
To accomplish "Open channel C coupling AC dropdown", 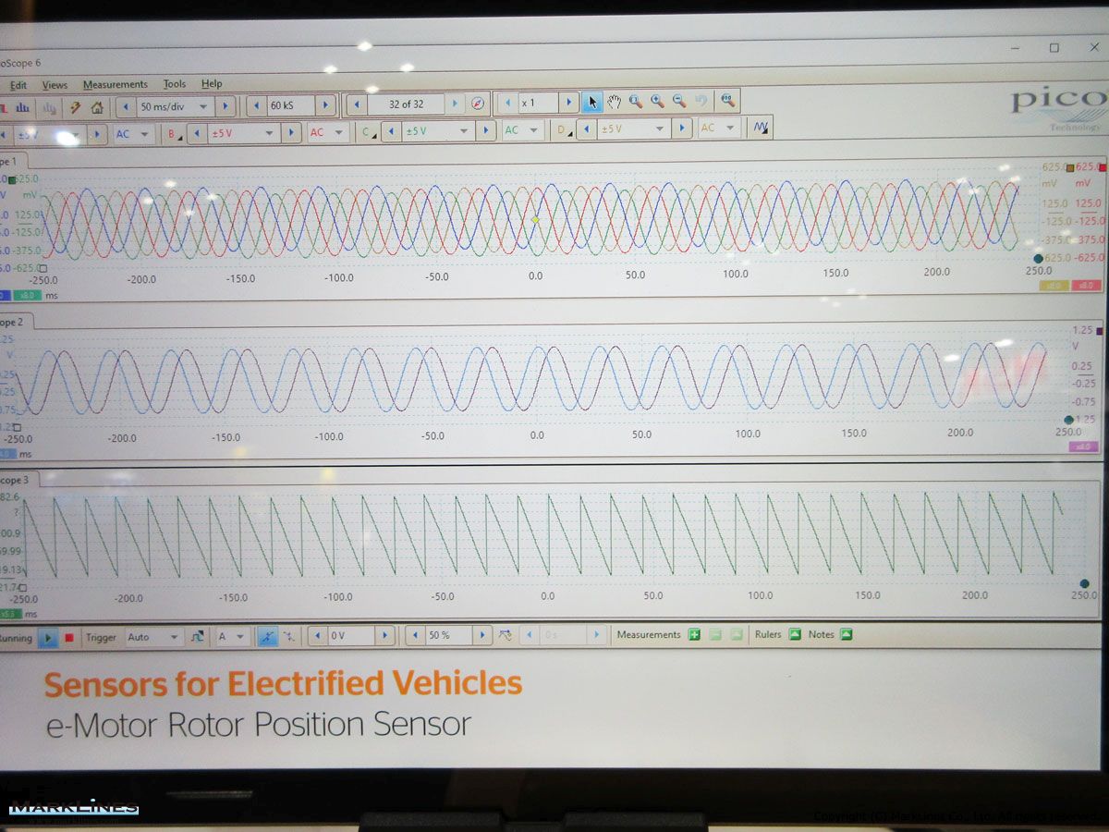I will point(521,130).
